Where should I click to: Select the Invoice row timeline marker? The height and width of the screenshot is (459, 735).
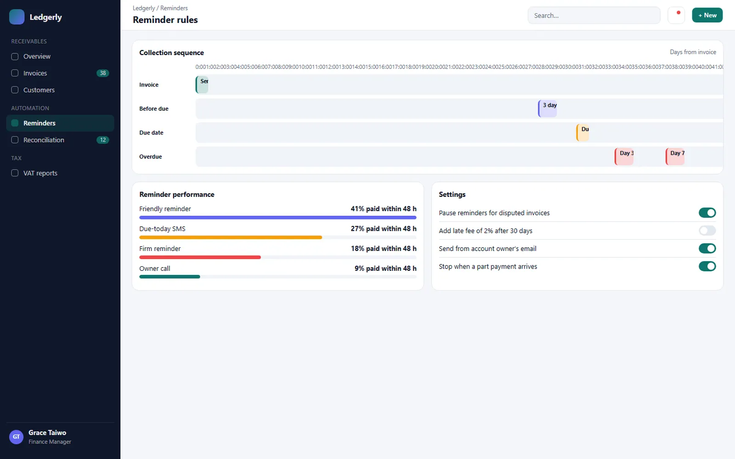pyautogui.click(x=202, y=85)
